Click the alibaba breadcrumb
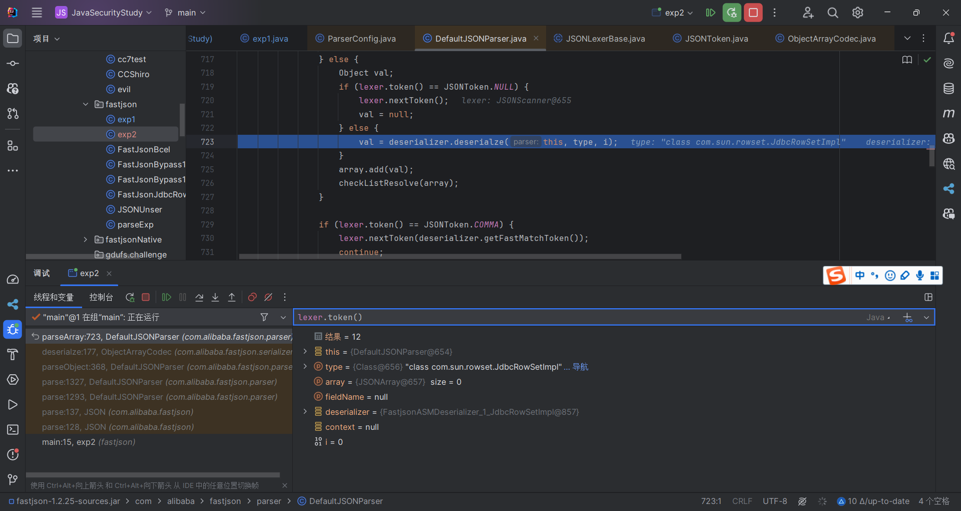The height and width of the screenshot is (511, 961). [181, 501]
